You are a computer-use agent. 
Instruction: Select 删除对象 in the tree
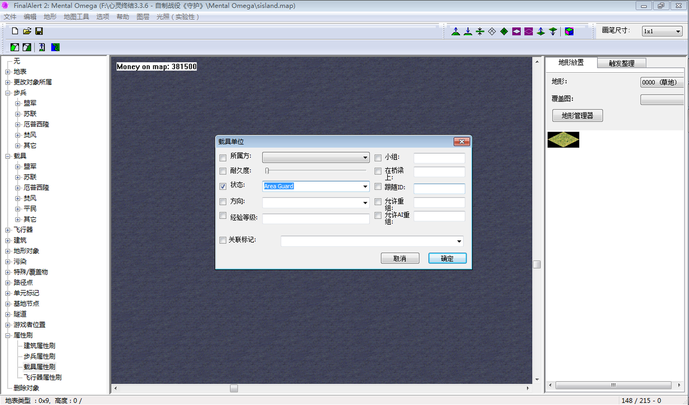click(x=27, y=388)
